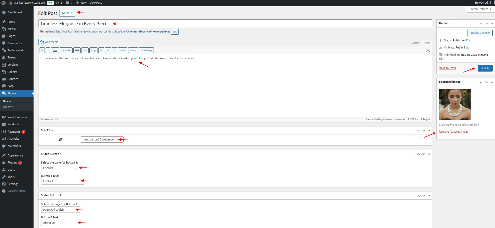
Task: Collapse the Sub Title panel
Action: (429, 130)
